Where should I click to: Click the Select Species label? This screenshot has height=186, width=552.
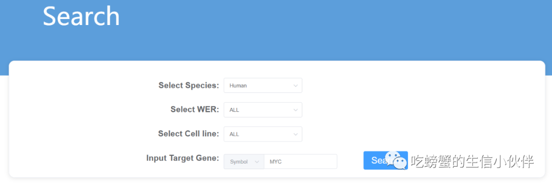[x=189, y=85]
